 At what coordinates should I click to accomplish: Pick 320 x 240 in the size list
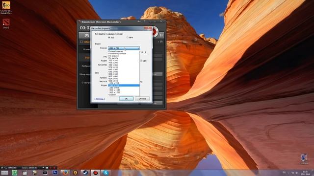pyautogui.click(x=124, y=61)
